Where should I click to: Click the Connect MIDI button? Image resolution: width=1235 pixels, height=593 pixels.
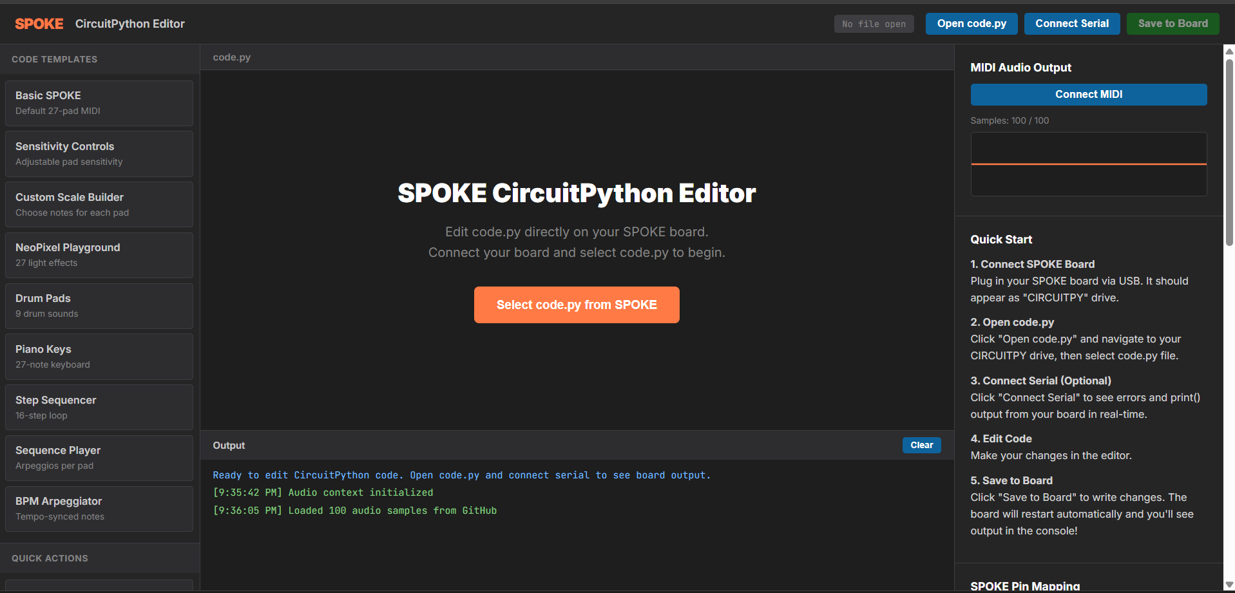tap(1089, 95)
